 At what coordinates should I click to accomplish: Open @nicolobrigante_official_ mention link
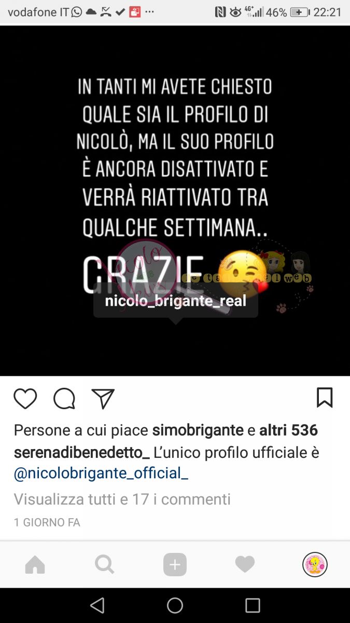pyautogui.click(x=101, y=473)
